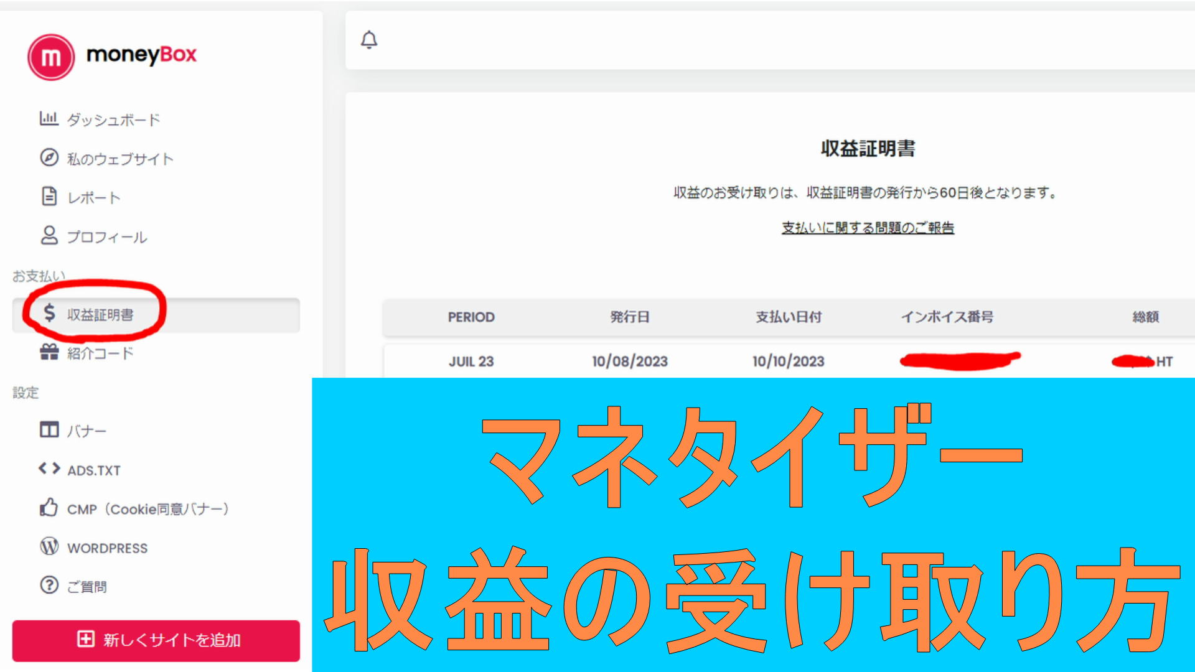Open the 紹介コード menu entry
Screen dimensions: 1195x672
click(100, 353)
